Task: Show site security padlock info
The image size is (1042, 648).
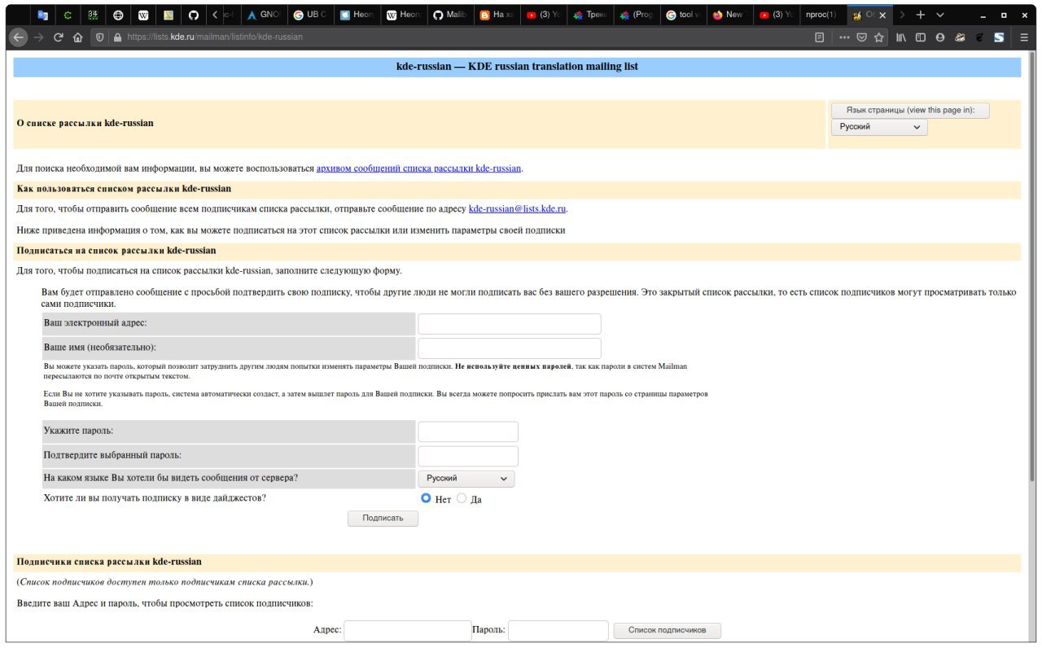Action: [117, 37]
